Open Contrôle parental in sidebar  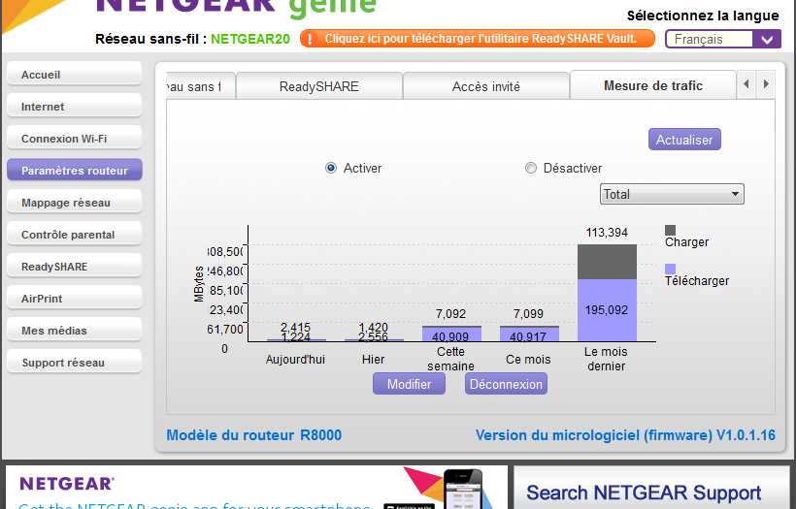[74, 235]
